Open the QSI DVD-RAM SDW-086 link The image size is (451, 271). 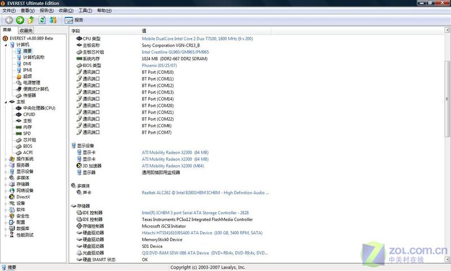[205, 253]
